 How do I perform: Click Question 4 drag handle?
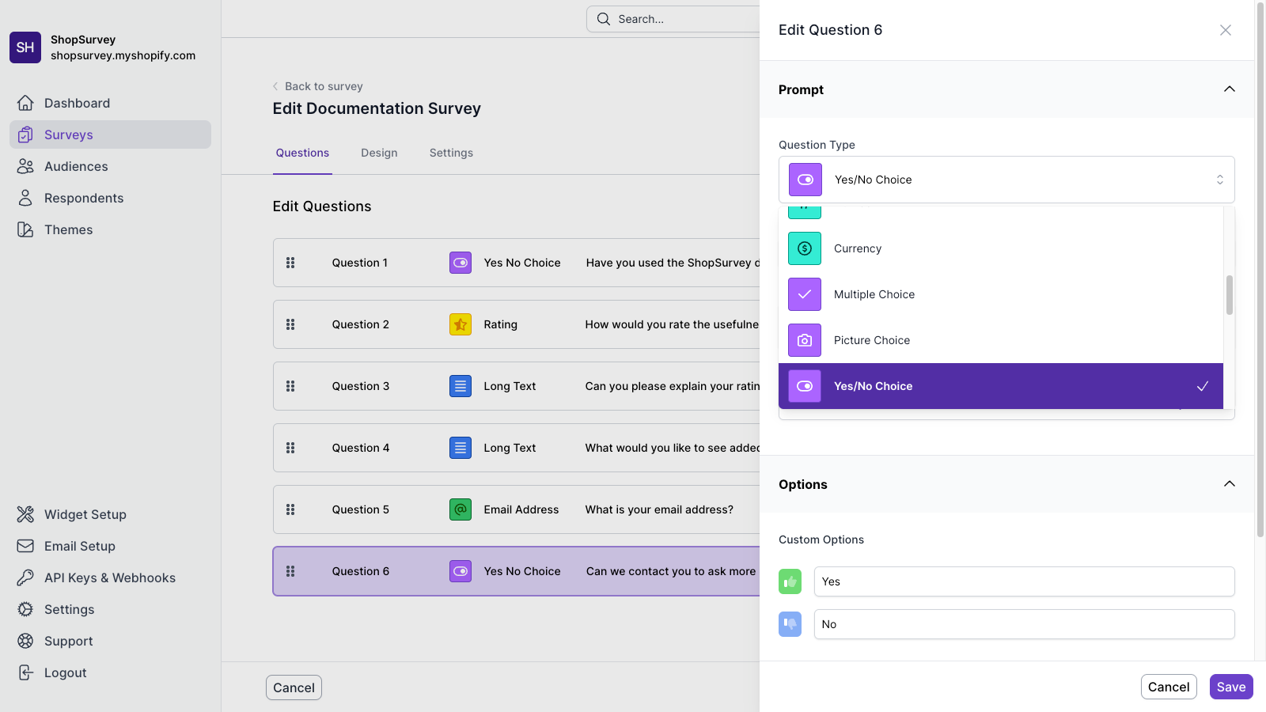coord(290,448)
